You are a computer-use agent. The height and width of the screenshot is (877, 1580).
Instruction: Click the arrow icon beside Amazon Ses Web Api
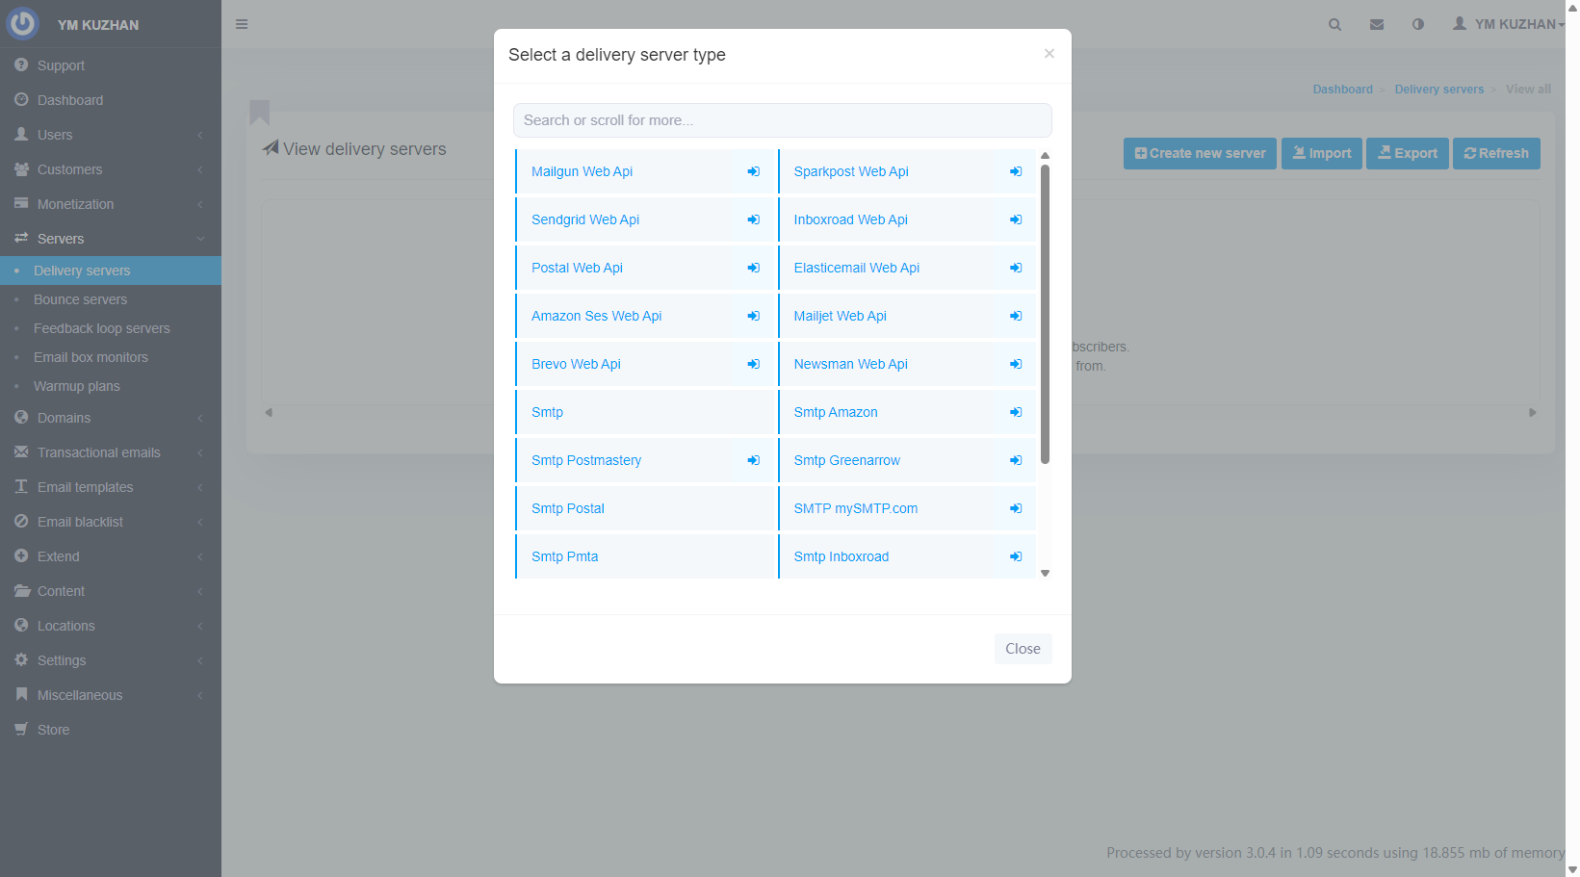point(753,316)
